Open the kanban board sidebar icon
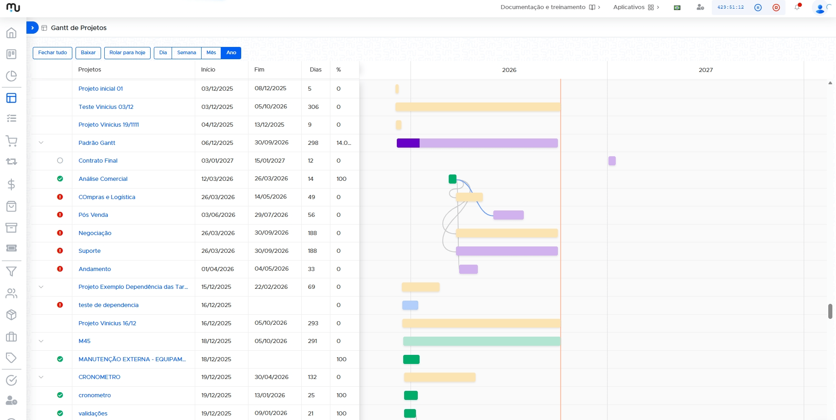Viewport: 836px width, 420px height. pos(11,54)
